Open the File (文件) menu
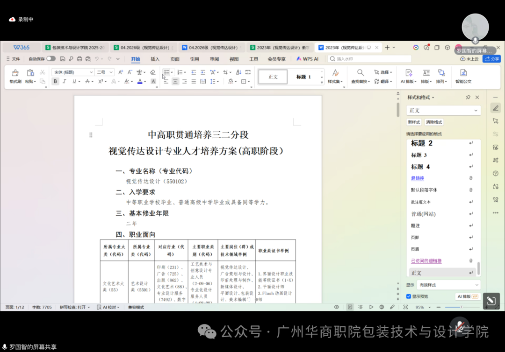This screenshot has width=505, height=352. 13,59
